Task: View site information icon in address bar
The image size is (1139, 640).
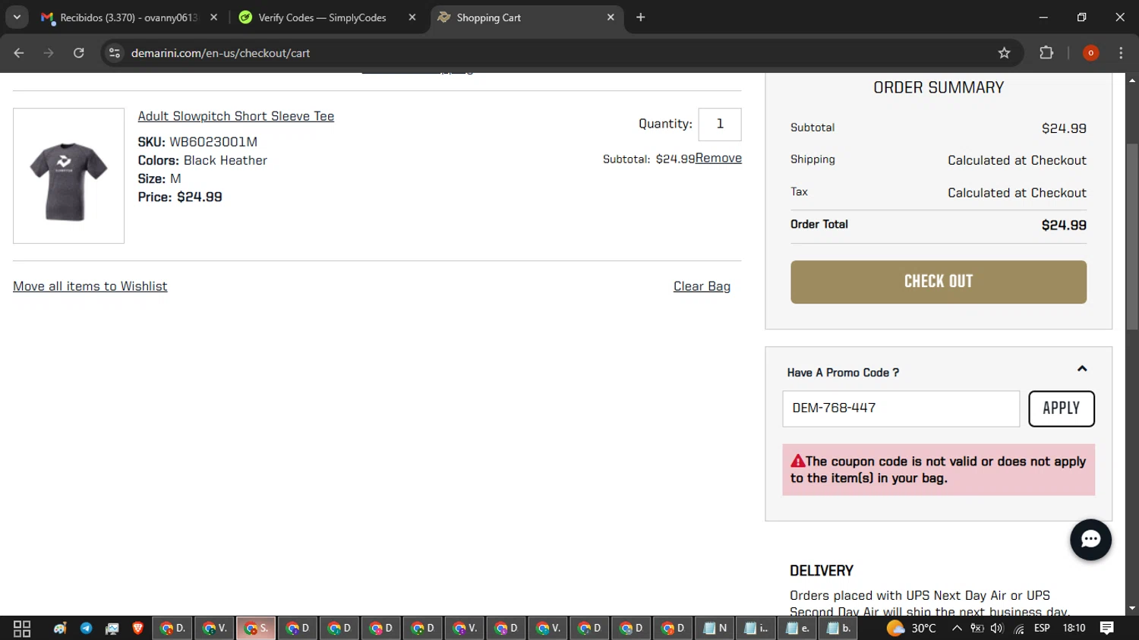Action: click(x=115, y=53)
